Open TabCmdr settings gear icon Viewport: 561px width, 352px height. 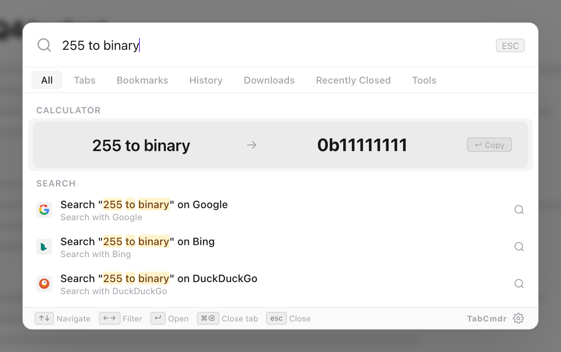518,318
